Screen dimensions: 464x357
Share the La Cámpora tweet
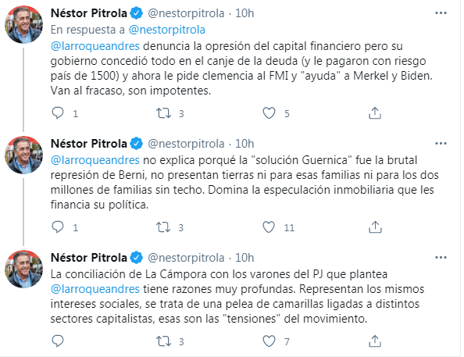[375, 341]
